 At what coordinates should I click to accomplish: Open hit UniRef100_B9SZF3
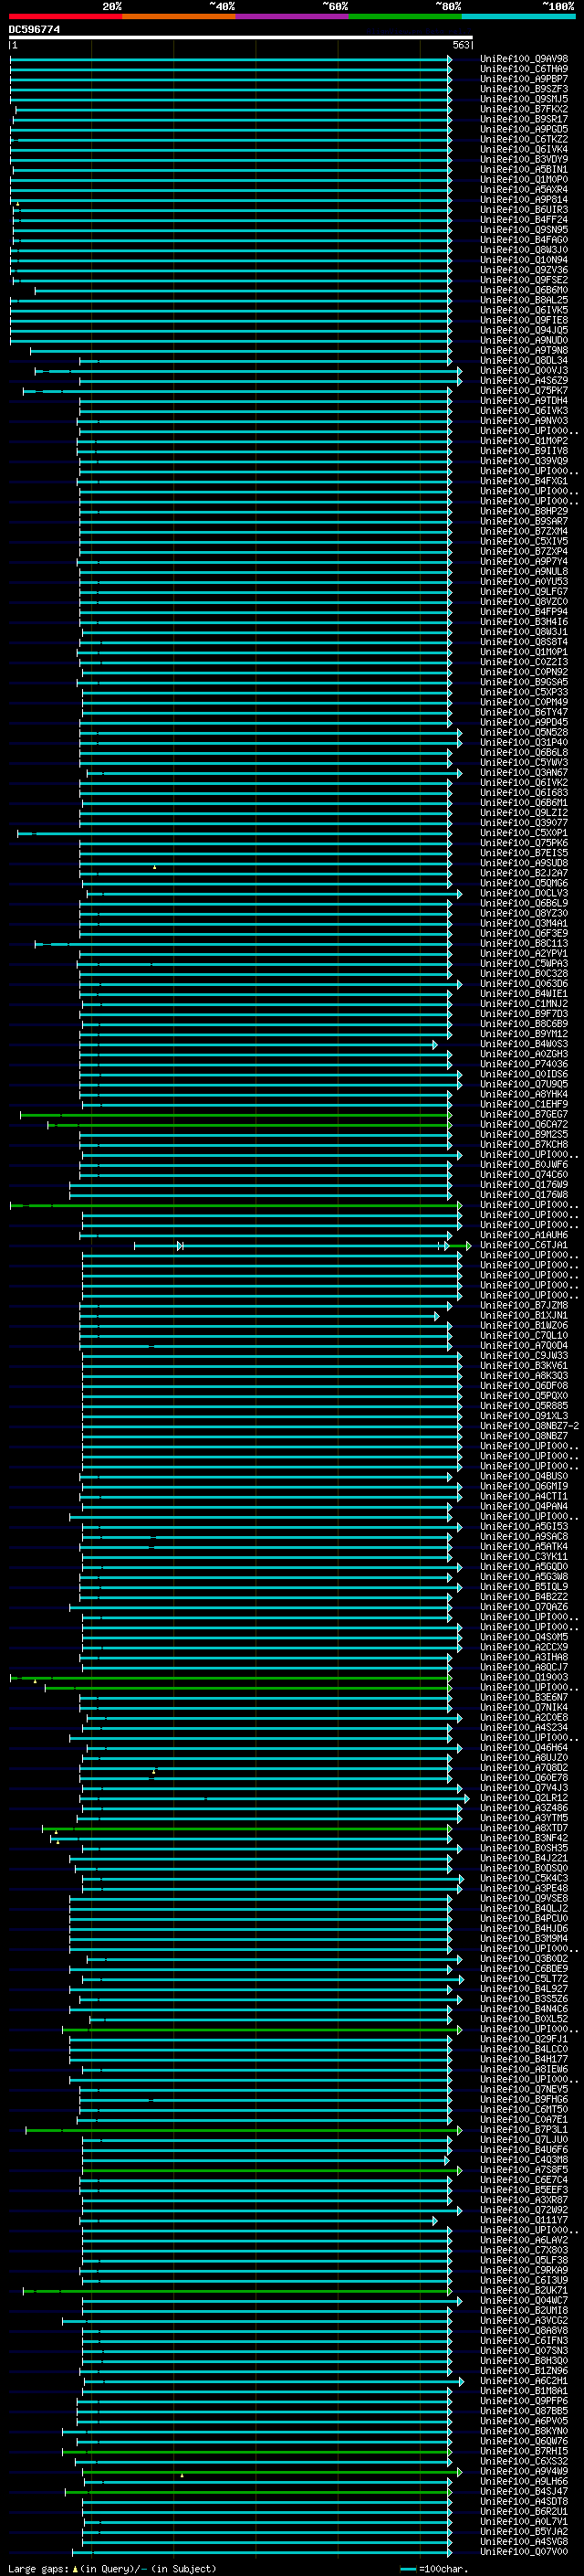click(x=524, y=89)
